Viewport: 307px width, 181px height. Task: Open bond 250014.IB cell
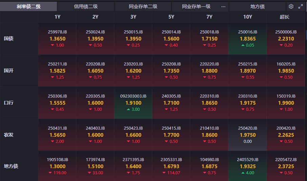(x=171, y=38)
